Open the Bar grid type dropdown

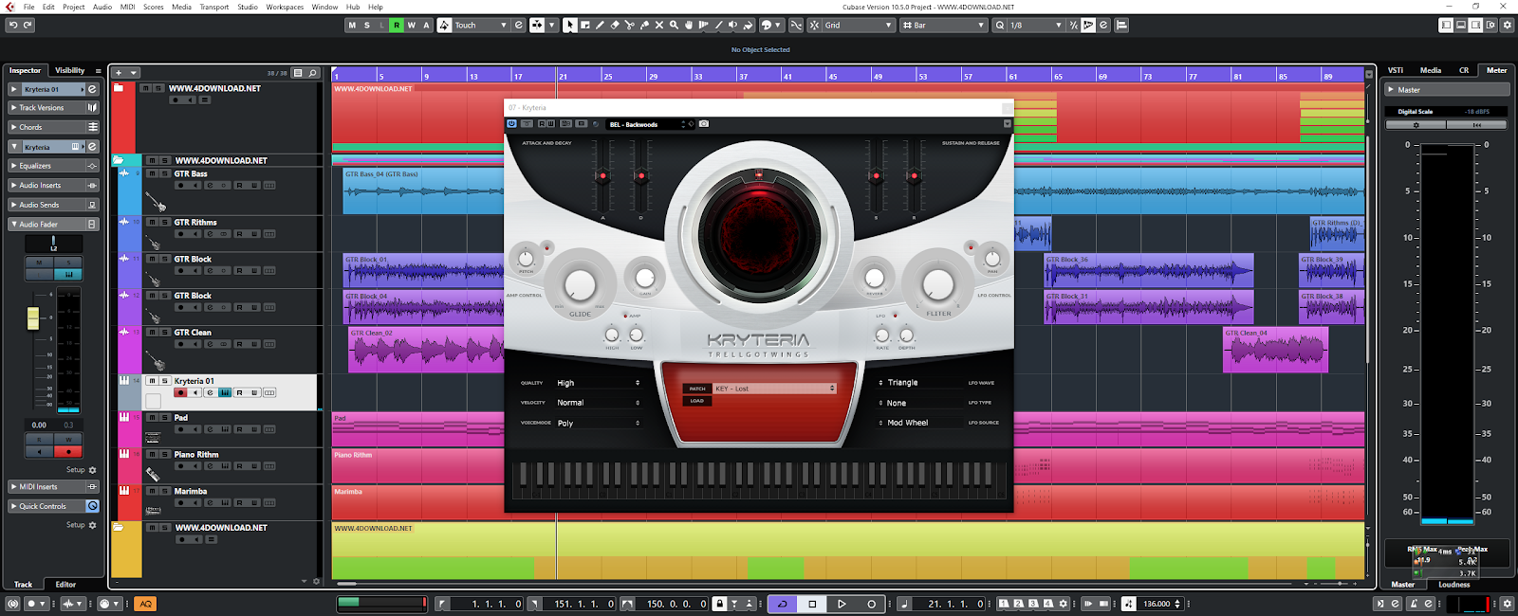[943, 26]
